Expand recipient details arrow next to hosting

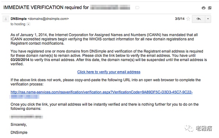28,24
